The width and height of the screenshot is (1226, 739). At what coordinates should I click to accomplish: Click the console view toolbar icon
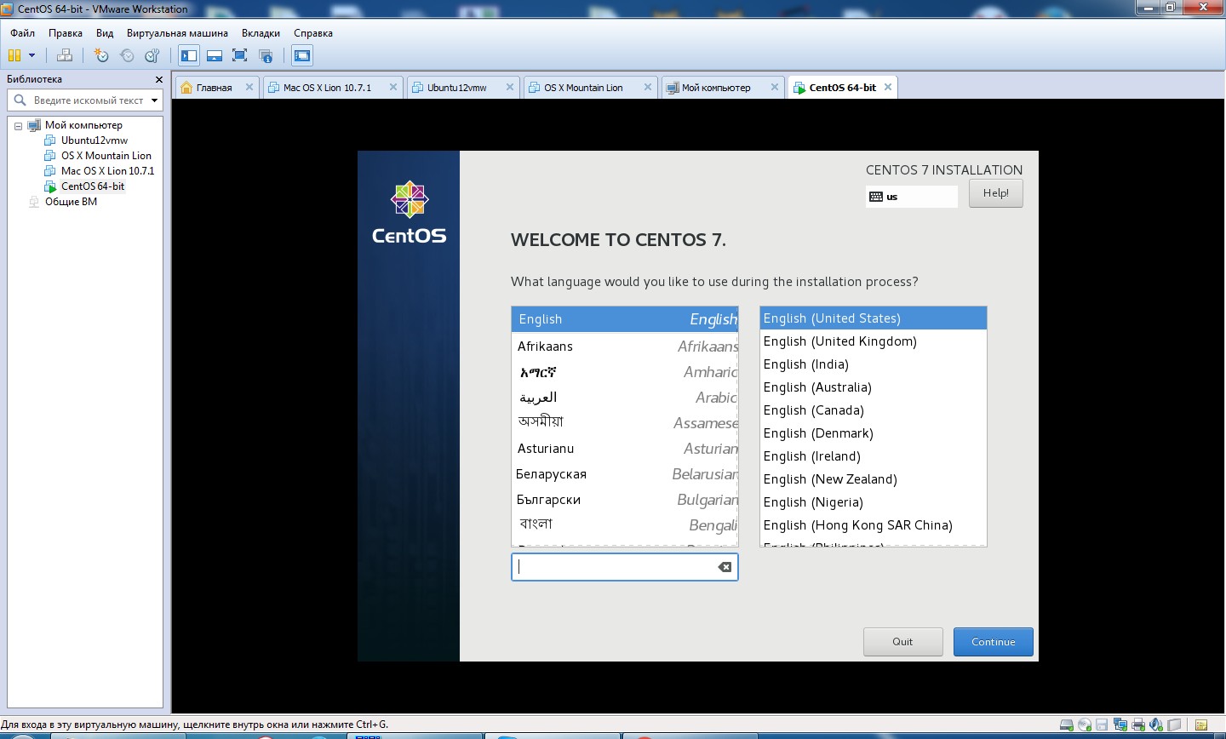(302, 55)
